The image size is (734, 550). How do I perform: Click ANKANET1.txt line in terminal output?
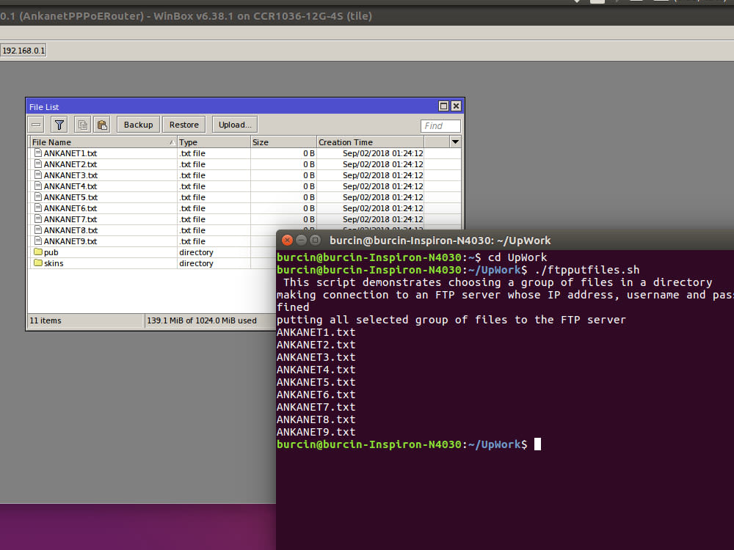[x=316, y=332]
